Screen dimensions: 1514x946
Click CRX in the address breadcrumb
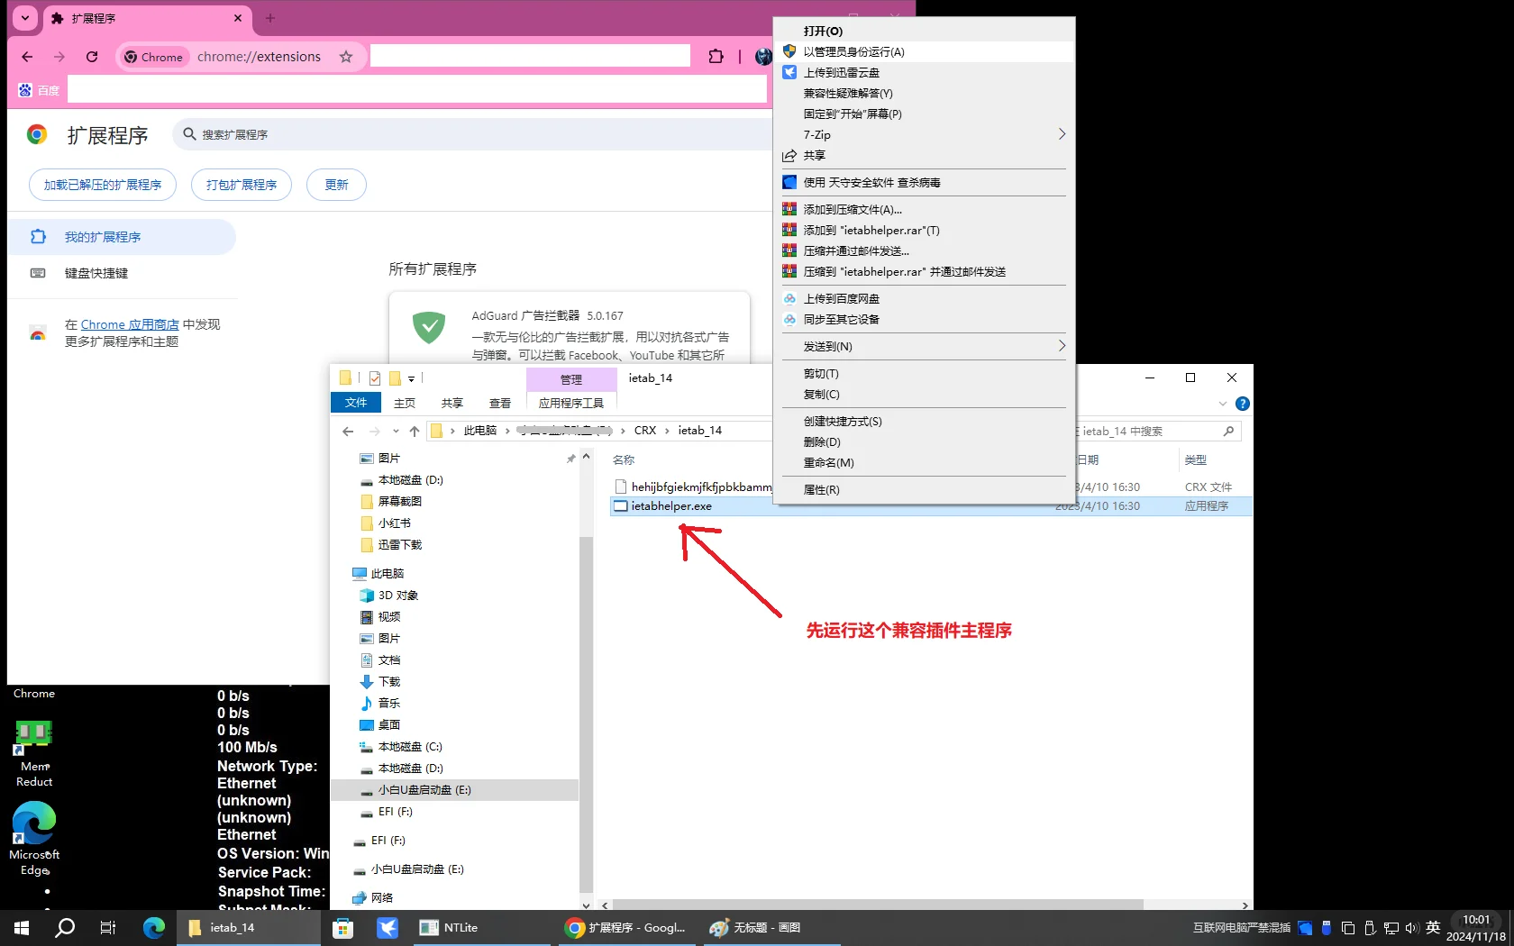[x=645, y=431]
